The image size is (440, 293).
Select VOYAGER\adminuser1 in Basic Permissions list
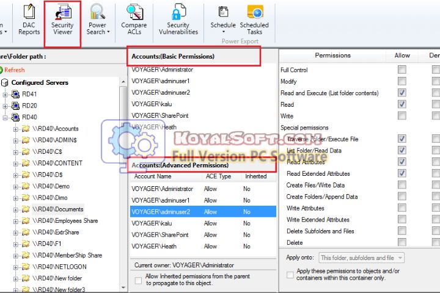click(x=161, y=81)
